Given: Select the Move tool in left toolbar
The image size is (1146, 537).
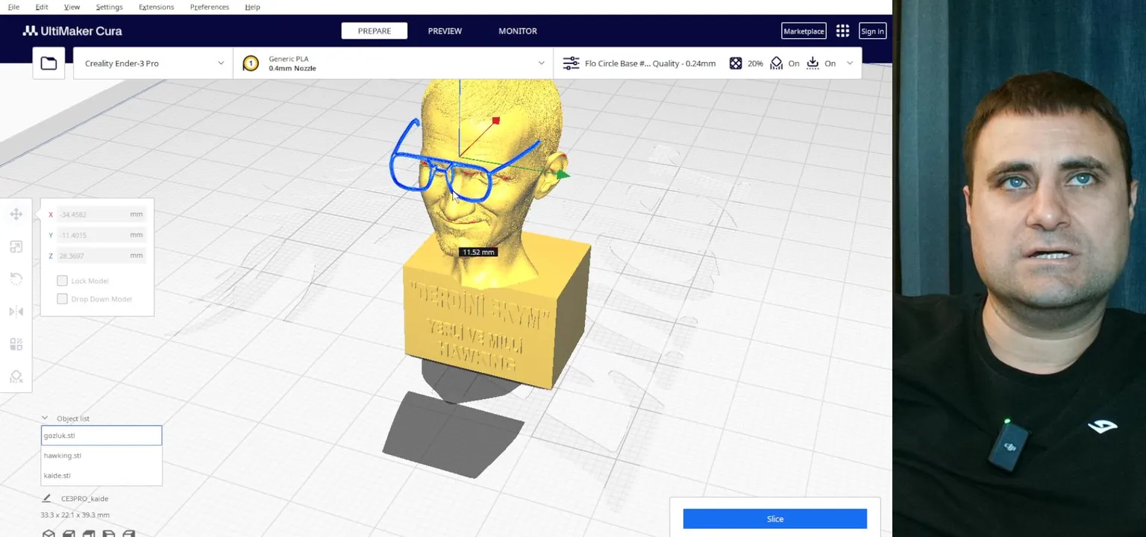Looking at the screenshot, I should (x=16, y=215).
